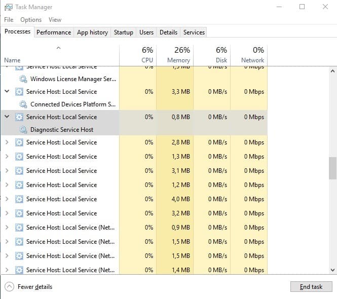Click the Fewer details link text
Screen dimensions: 337x299
35,287
